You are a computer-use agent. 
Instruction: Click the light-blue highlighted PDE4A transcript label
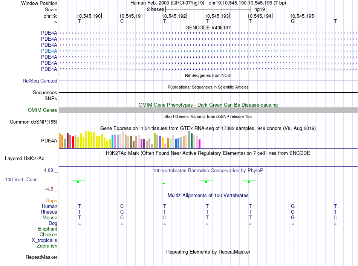pos(49,51)
